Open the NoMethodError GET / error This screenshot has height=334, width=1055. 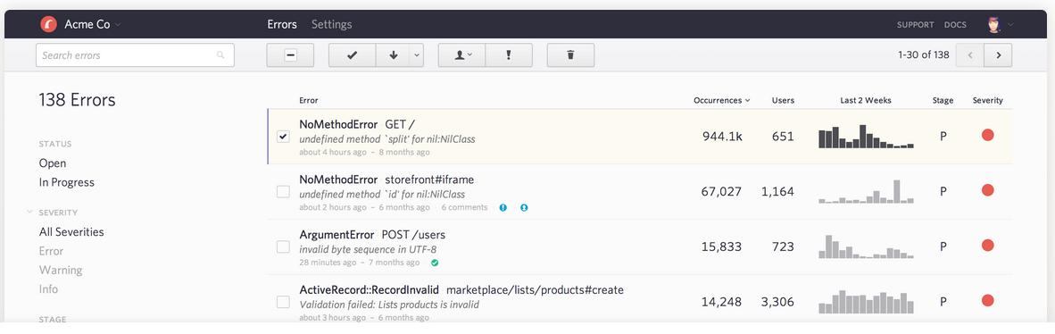click(x=357, y=124)
